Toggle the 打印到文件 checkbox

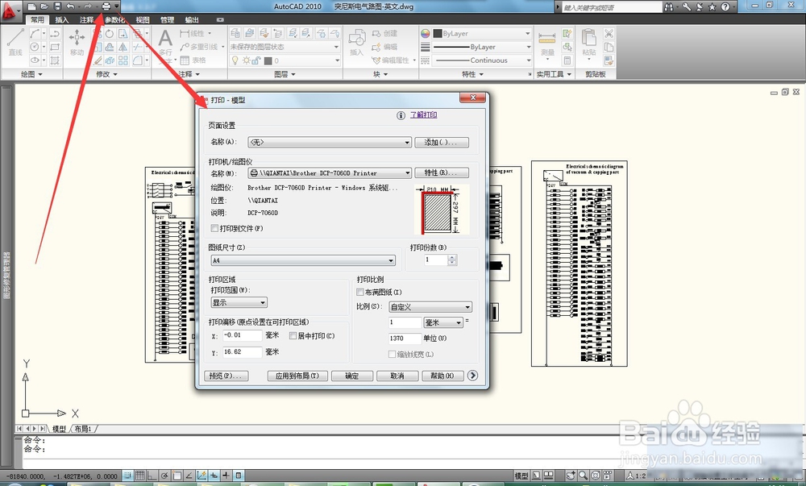click(x=215, y=228)
